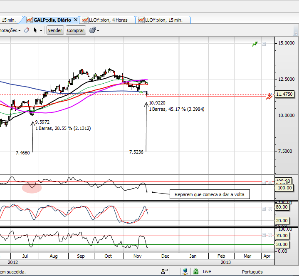
Task: Click the green padlock icon in status bar
Action: [x=195, y=271]
